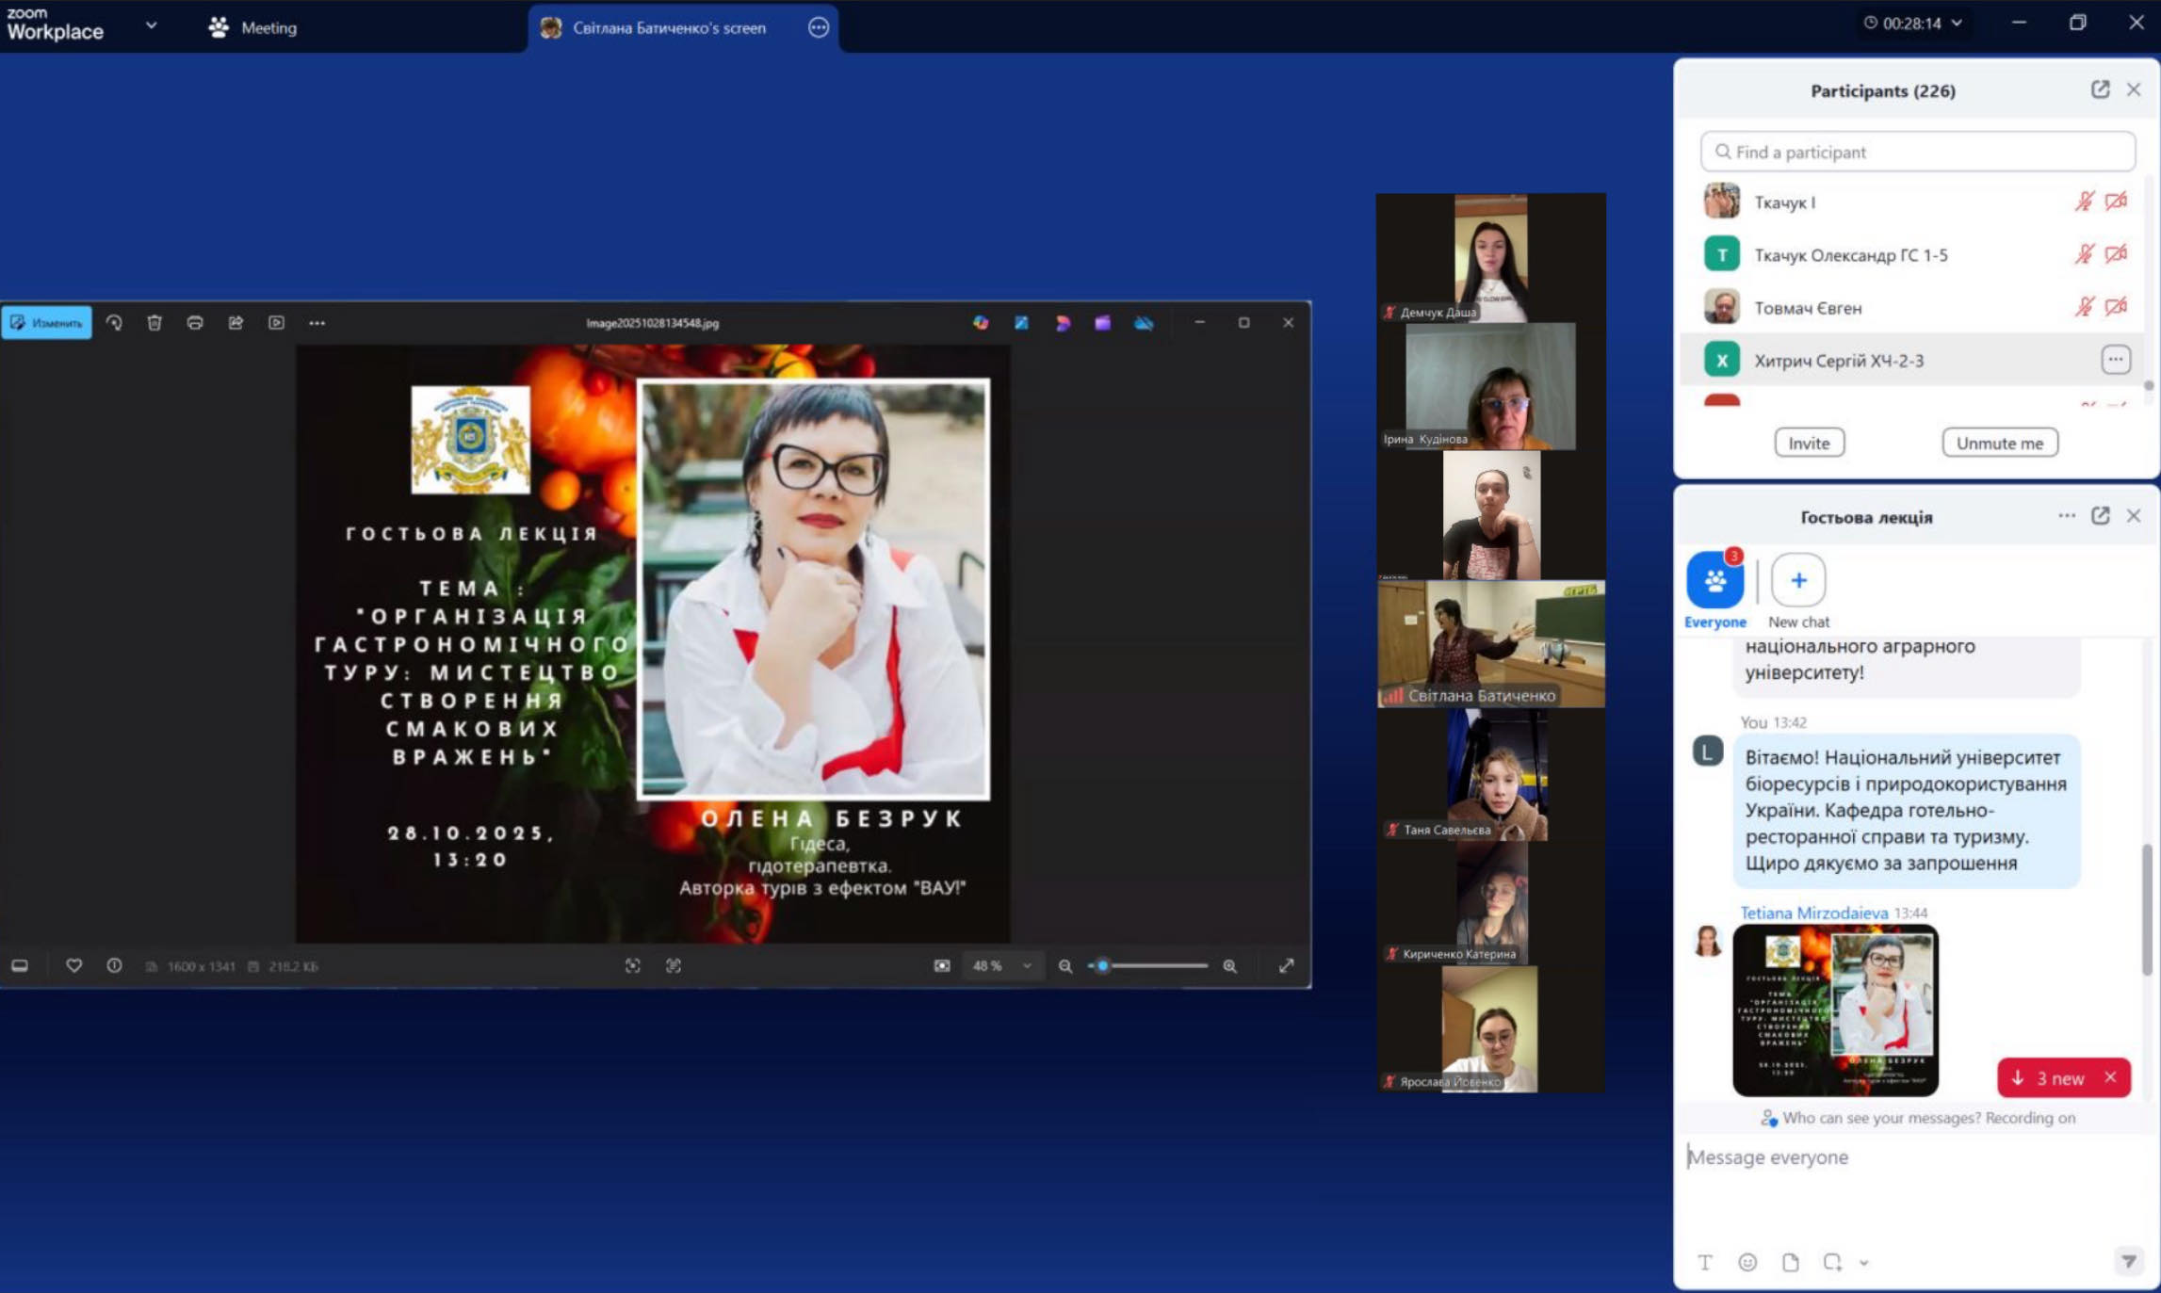The image size is (2161, 1293).
Task: Toggle full-screen view in photo viewer
Action: click(x=1286, y=965)
